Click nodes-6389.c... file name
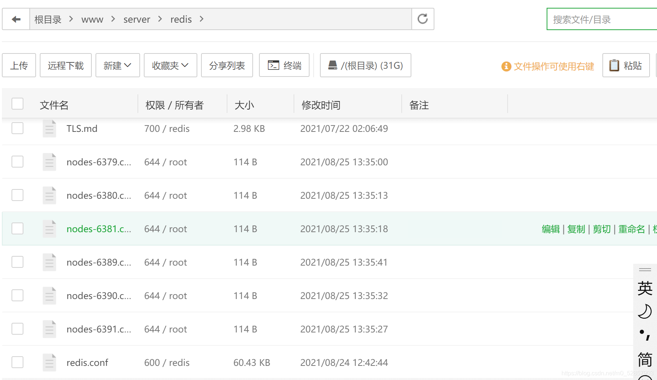This screenshot has width=657, height=380. [x=99, y=262]
